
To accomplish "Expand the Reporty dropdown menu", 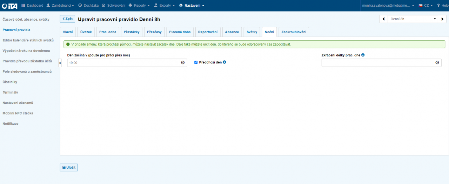I will (x=139, y=6).
